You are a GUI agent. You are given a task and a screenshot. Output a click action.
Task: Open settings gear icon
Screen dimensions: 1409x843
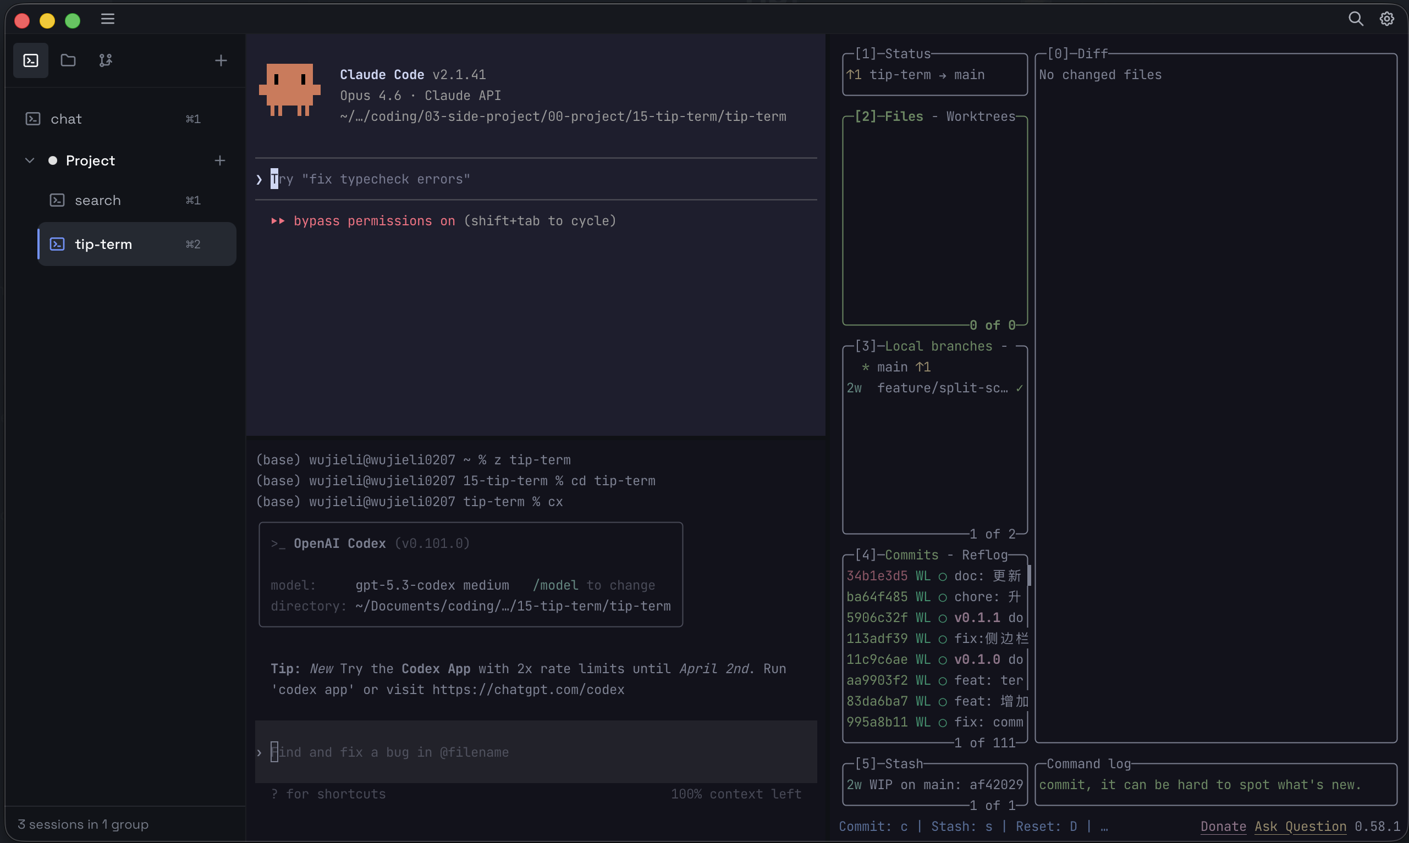(1387, 19)
